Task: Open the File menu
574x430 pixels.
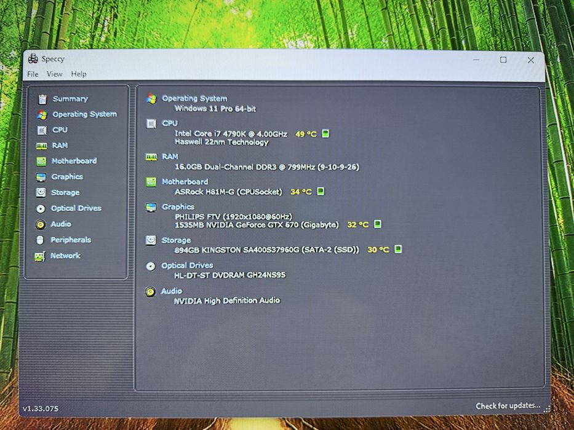Action: pyautogui.click(x=33, y=74)
